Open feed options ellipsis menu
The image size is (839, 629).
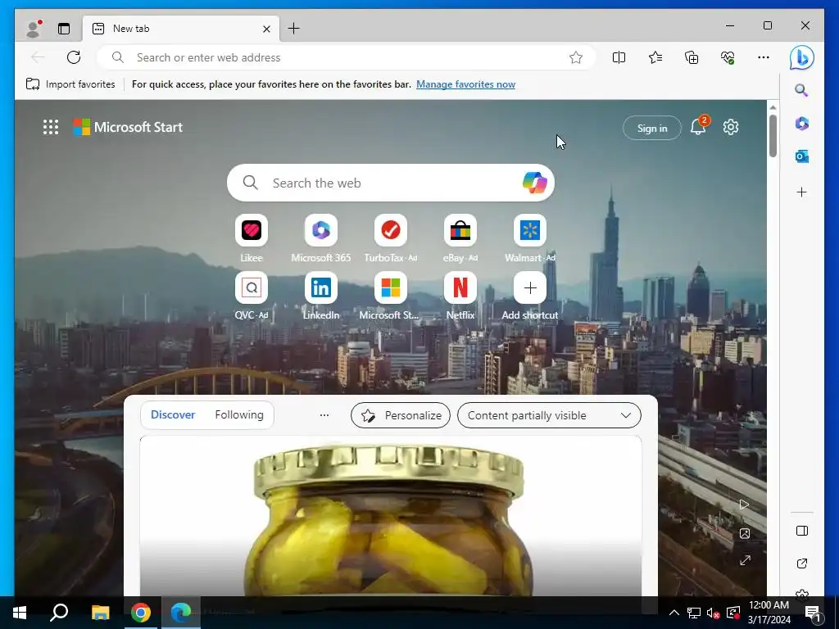point(324,415)
